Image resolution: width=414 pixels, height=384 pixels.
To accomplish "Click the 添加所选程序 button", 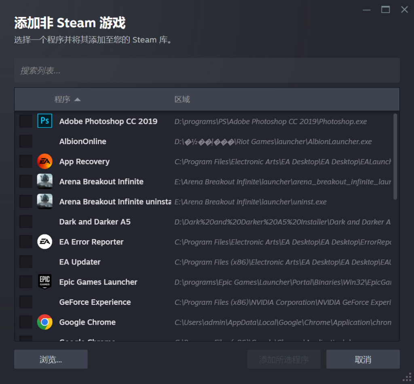I will coord(284,359).
